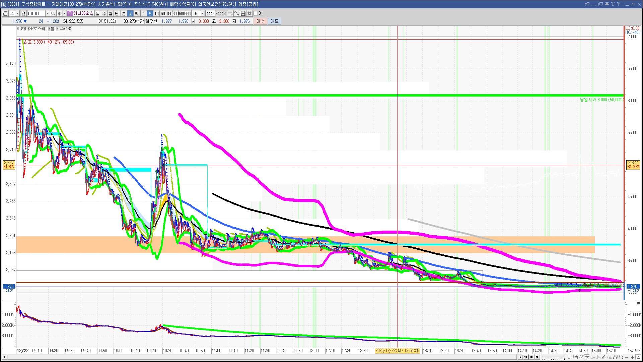Switch to 분 (minute) chart tab
The image size is (643, 362).
pos(124,13)
